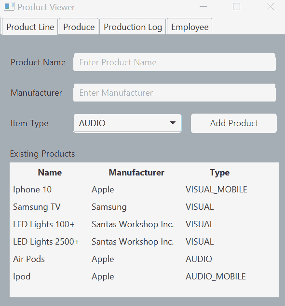The width and height of the screenshot is (285, 306).
Task: Click the Apple cell in Iphone 10 row
Action: point(103,189)
